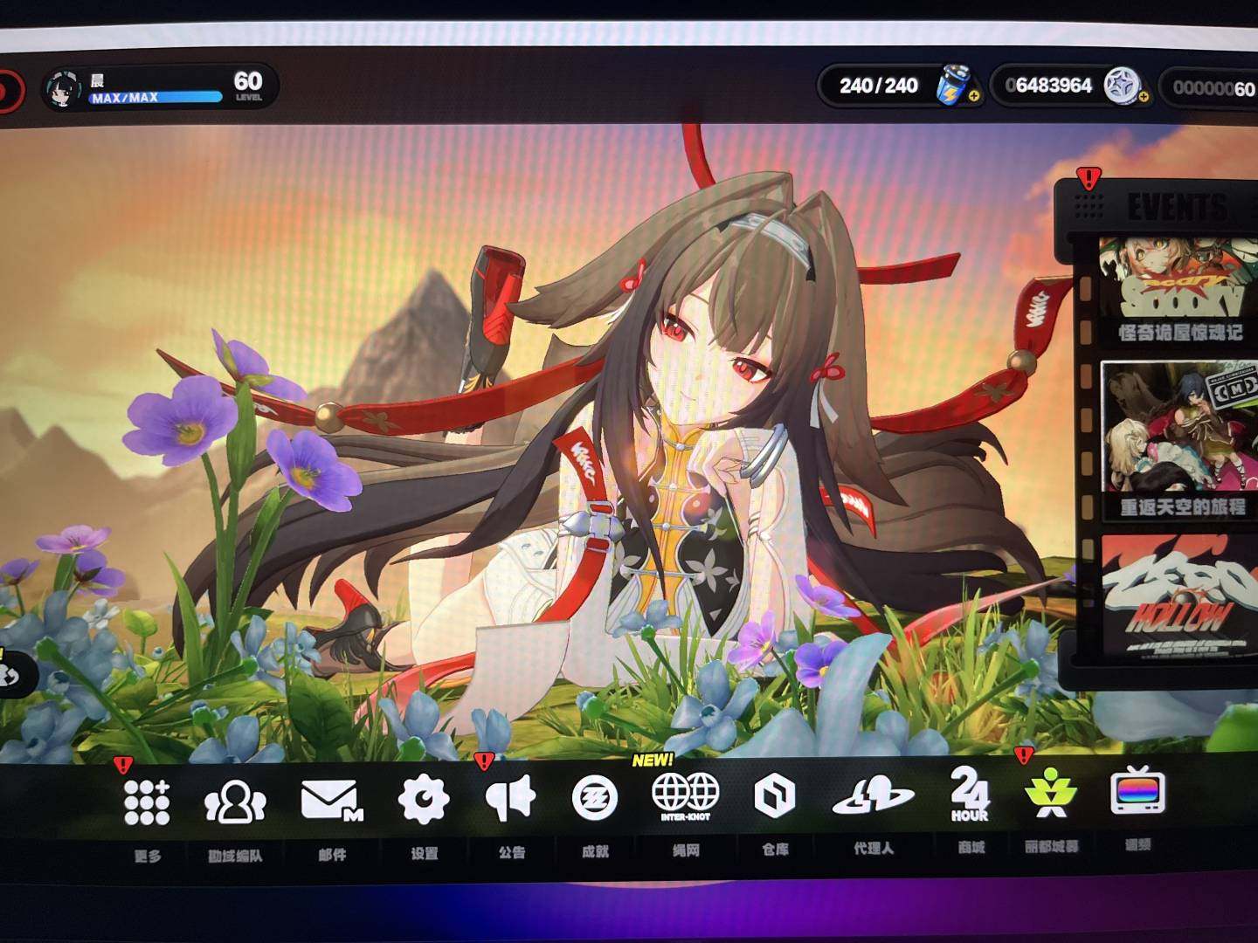This screenshot has height=943, width=1258.
Task: Open the 公告 announcements megaphone icon
Action: tap(510, 798)
